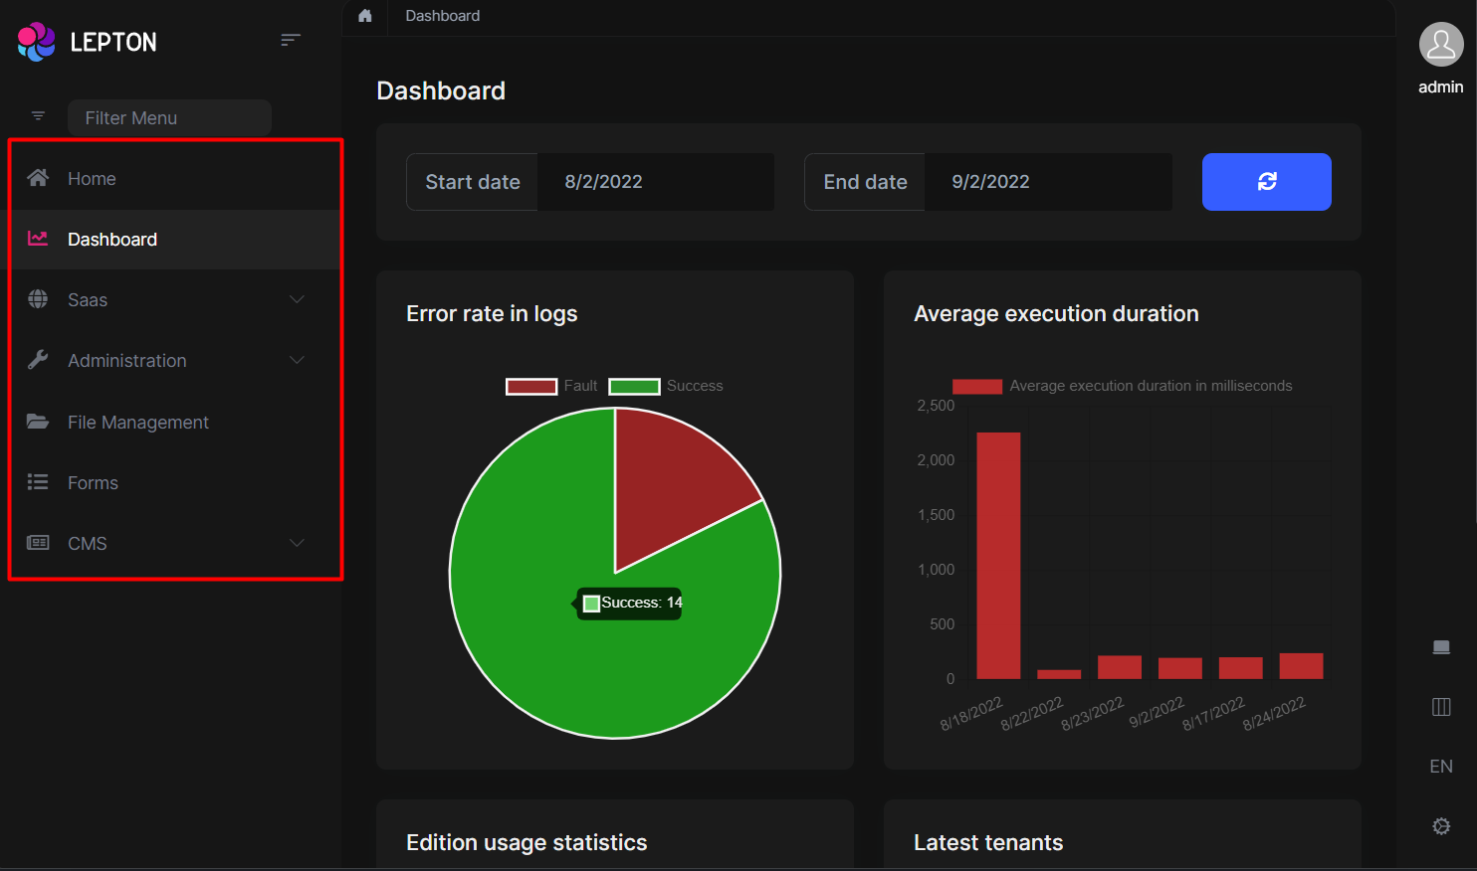Image resolution: width=1477 pixels, height=871 pixels.
Task: Click the End date label
Action: (865, 182)
